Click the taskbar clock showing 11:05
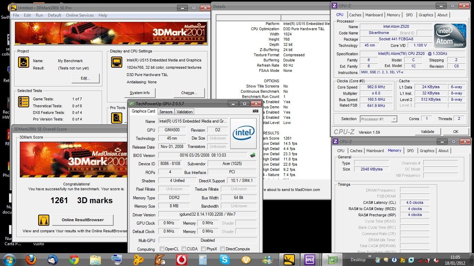 click(x=455, y=259)
